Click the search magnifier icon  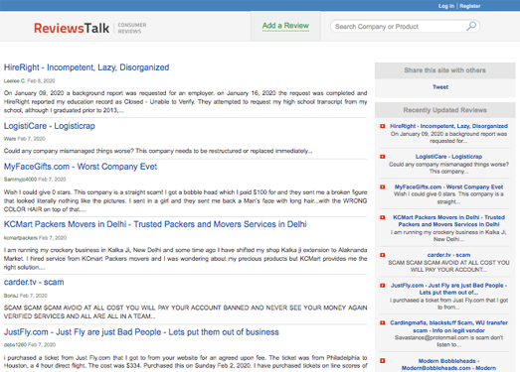[471, 26]
